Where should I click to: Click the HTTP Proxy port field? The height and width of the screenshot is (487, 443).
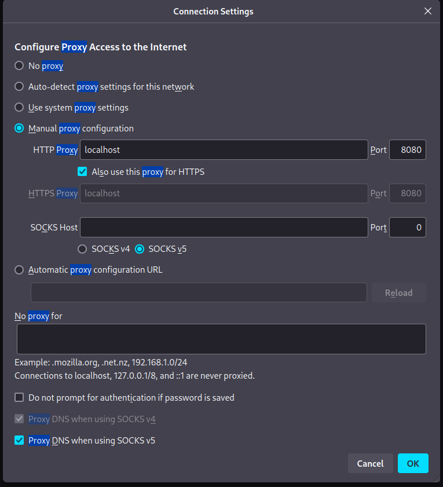408,149
